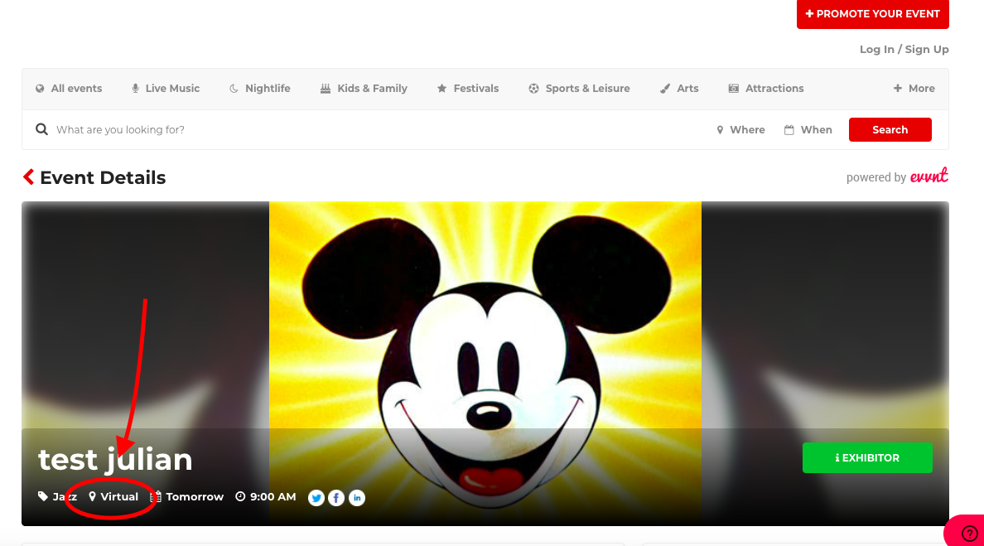This screenshot has height=546, width=984.
Task: Open the Live Music category
Action: click(x=166, y=89)
